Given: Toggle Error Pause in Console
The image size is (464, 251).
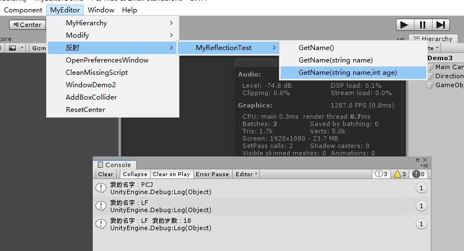Looking at the screenshot, I should coord(212,174).
